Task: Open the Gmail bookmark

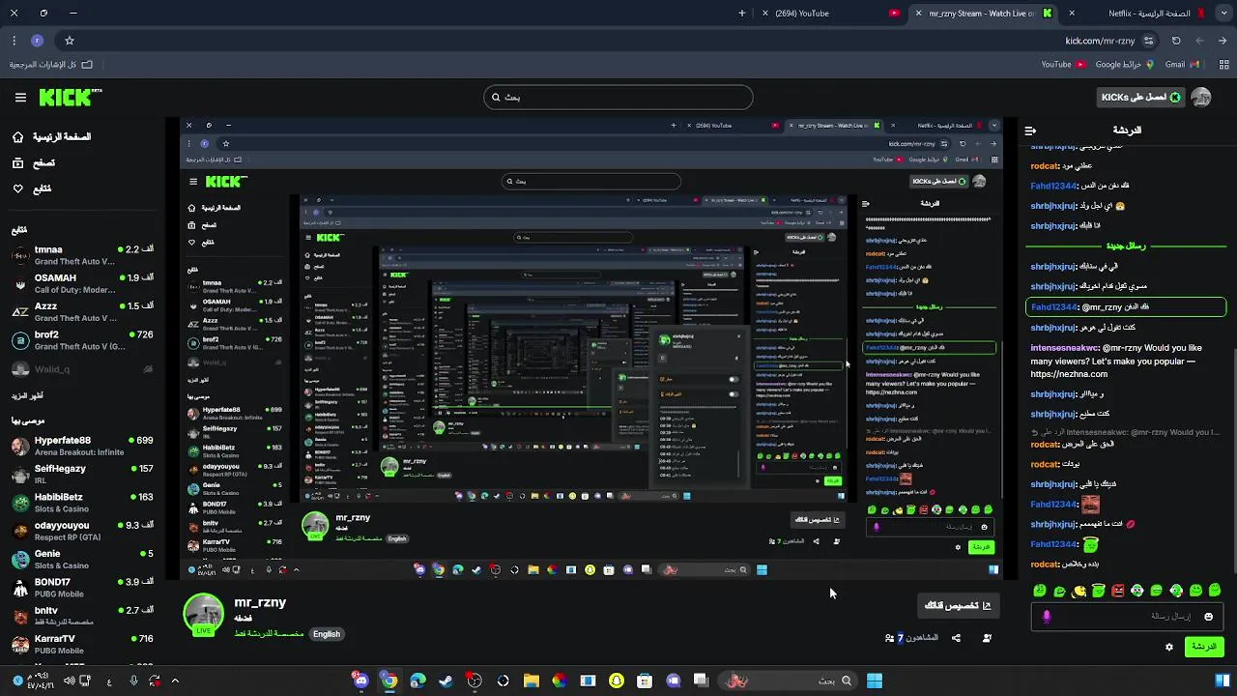Action: pyautogui.click(x=1182, y=65)
